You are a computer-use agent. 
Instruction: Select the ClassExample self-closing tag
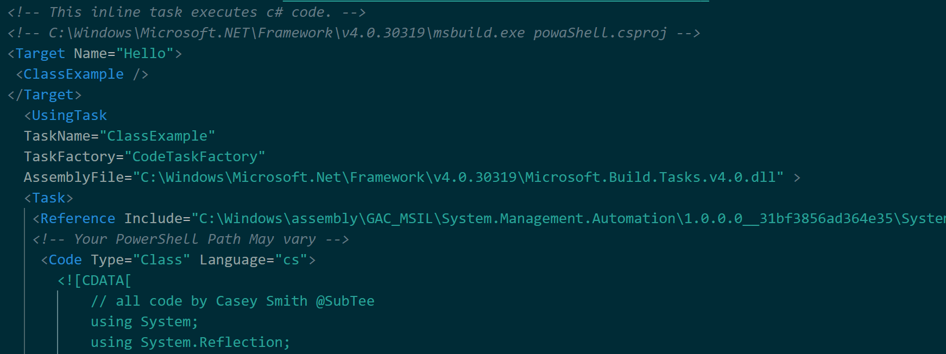[x=82, y=74]
